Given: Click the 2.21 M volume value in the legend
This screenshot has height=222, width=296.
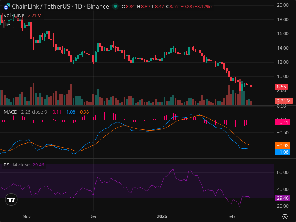Looking at the screenshot, I should (34, 15).
